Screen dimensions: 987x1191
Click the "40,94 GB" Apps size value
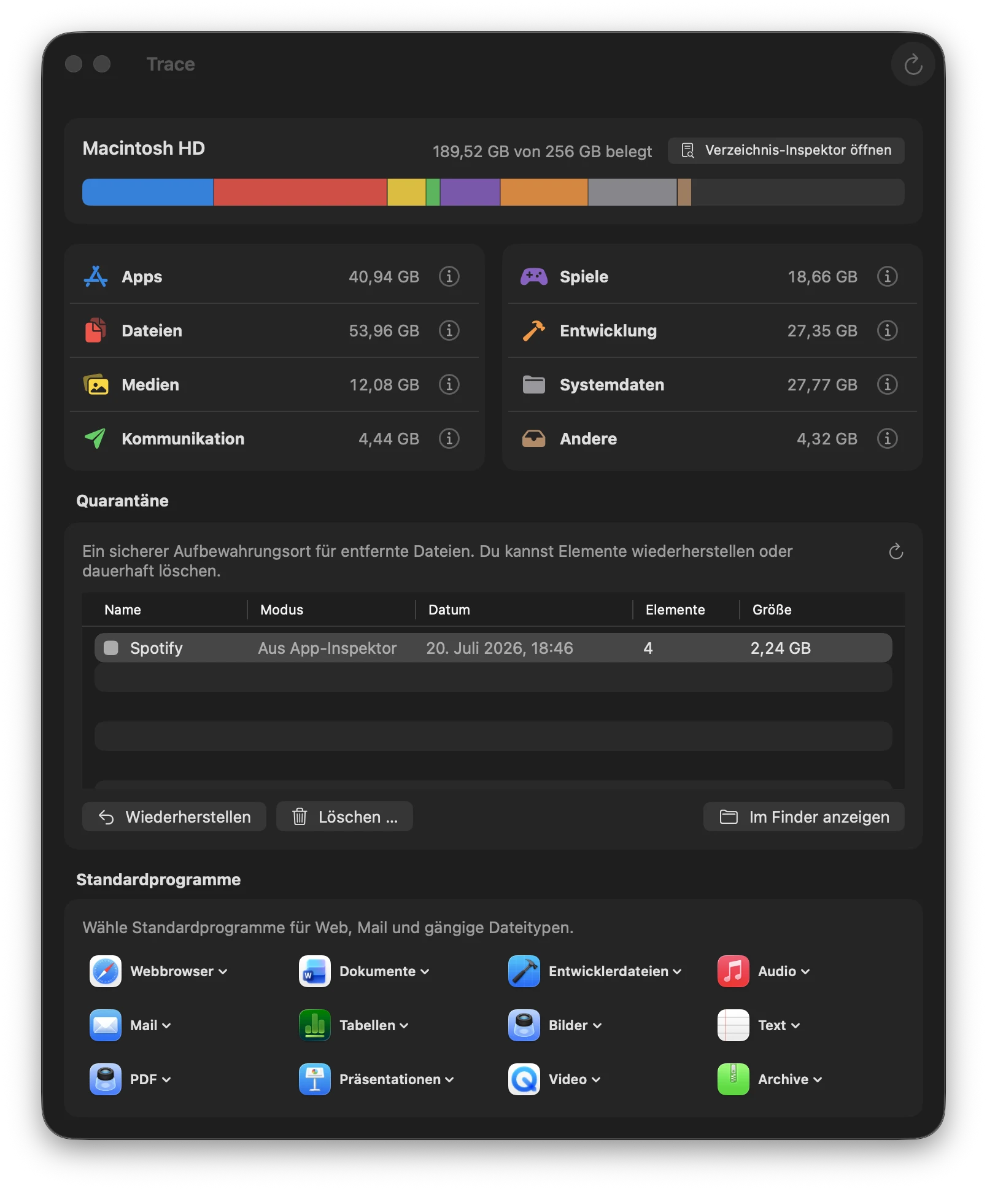point(384,276)
